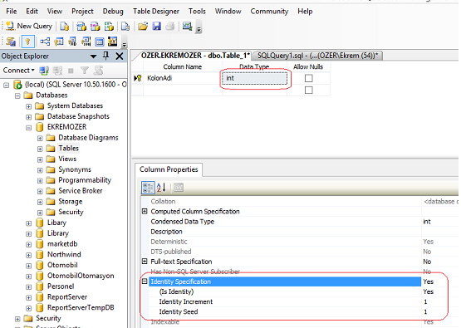
Task: Select the dbo.Table_1 designer tab
Action: (195, 56)
